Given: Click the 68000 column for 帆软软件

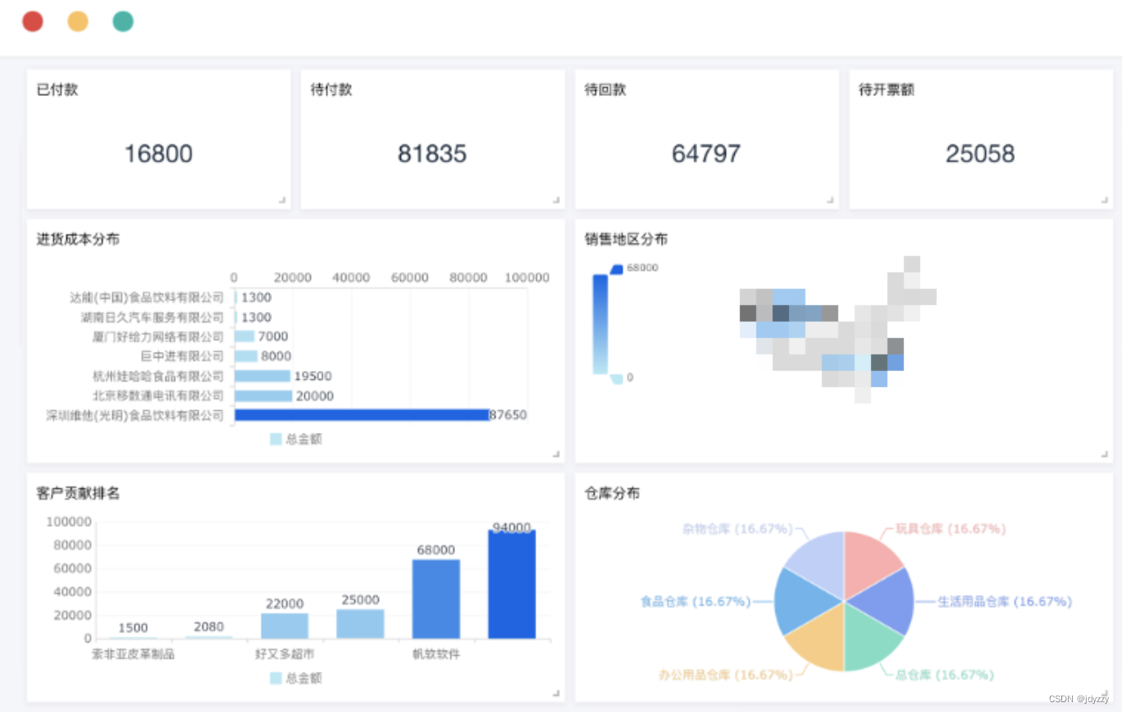Looking at the screenshot, I should tap(436, 599).
